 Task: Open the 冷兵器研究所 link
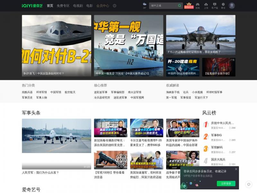[x=102, y=97]
